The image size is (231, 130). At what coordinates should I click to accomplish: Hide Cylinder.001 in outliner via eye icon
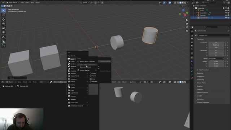[x=226, y=18]
